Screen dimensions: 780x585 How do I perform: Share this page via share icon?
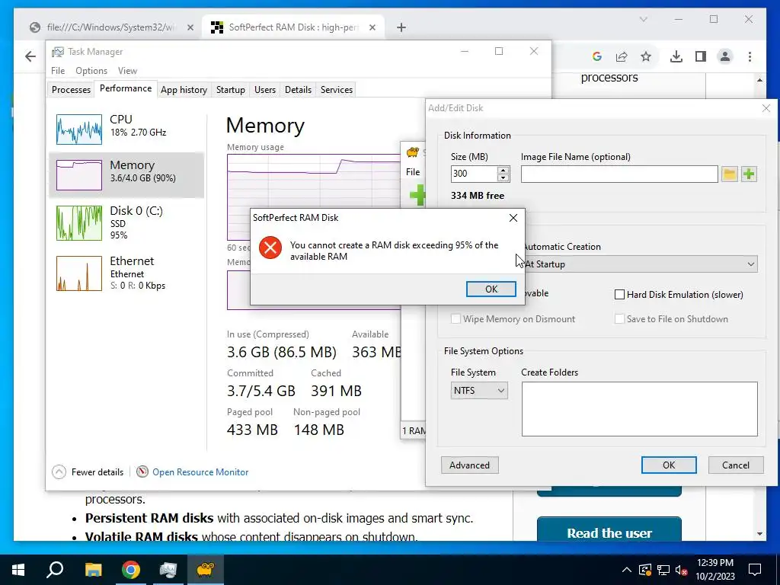622,56
